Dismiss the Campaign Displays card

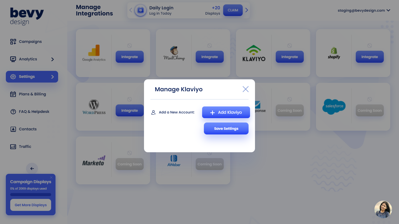coord(51,178)
